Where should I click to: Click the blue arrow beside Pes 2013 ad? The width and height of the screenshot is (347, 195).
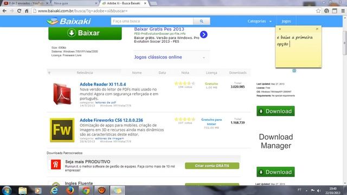click(x=204, y=35)
